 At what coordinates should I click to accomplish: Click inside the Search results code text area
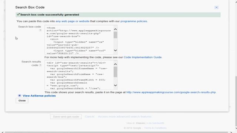(79, 75)
